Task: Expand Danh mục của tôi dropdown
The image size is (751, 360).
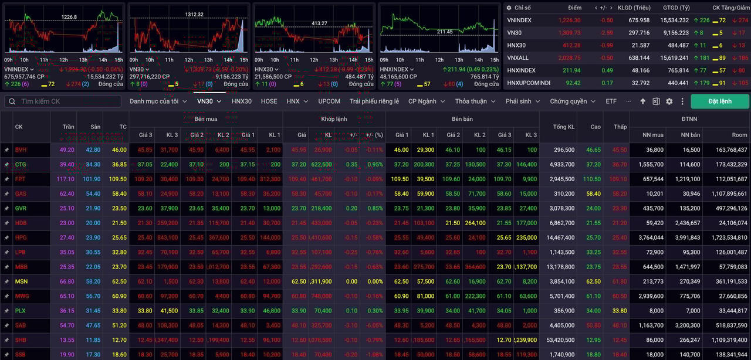Action: click(x=158, y=101)
